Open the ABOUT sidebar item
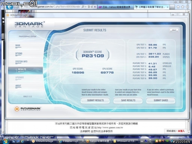This screenshot has height=144, width=192. [18, 86]
